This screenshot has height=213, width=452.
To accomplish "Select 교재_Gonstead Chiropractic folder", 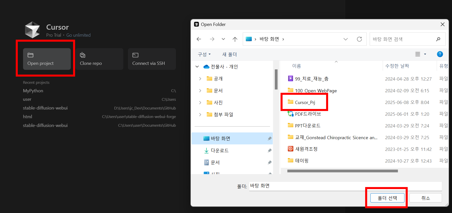I will [336, 137].
